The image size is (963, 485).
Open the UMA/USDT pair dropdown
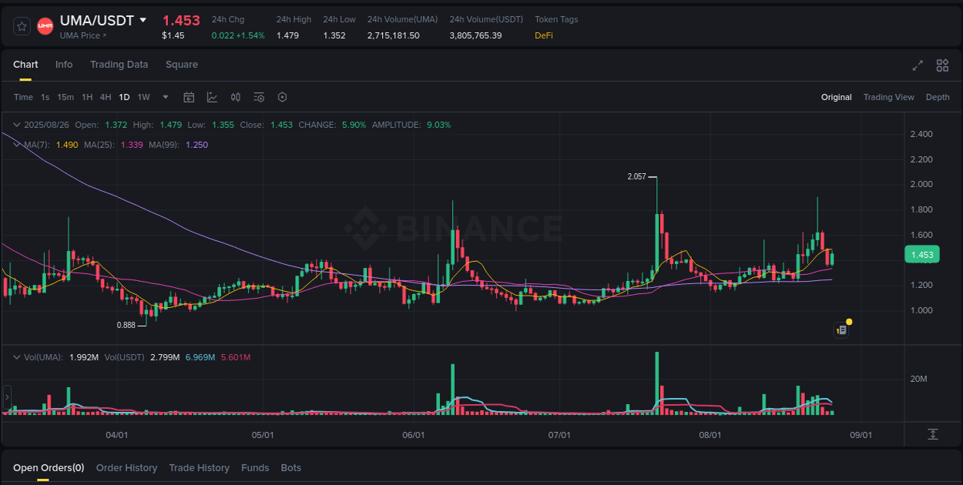143,21
